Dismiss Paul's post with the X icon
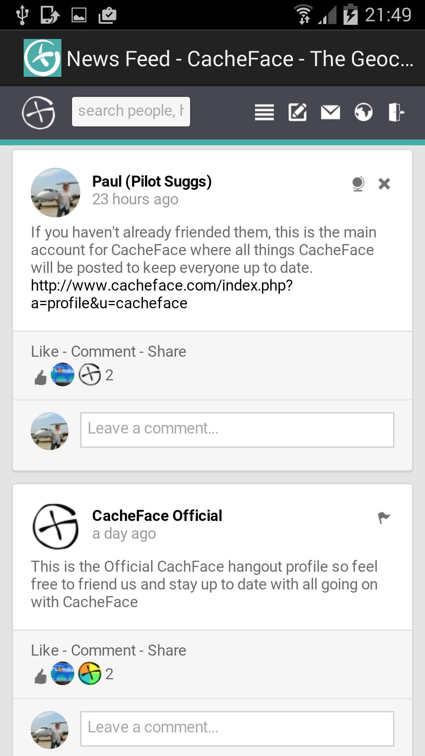Image resolution: width=425 pixels, height=756 pixels. click(x=384, y=183)
